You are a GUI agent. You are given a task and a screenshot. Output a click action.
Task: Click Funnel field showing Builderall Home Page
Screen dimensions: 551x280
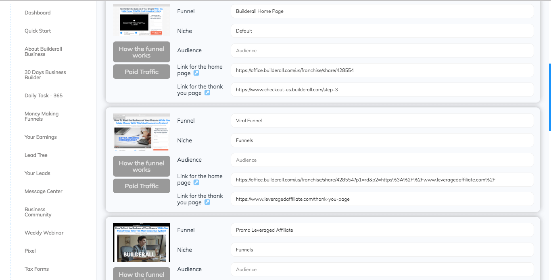pos(382,11)
